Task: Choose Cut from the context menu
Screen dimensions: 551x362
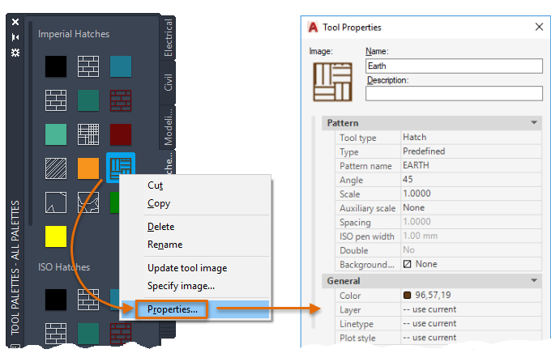Action: tap(155, 185)
